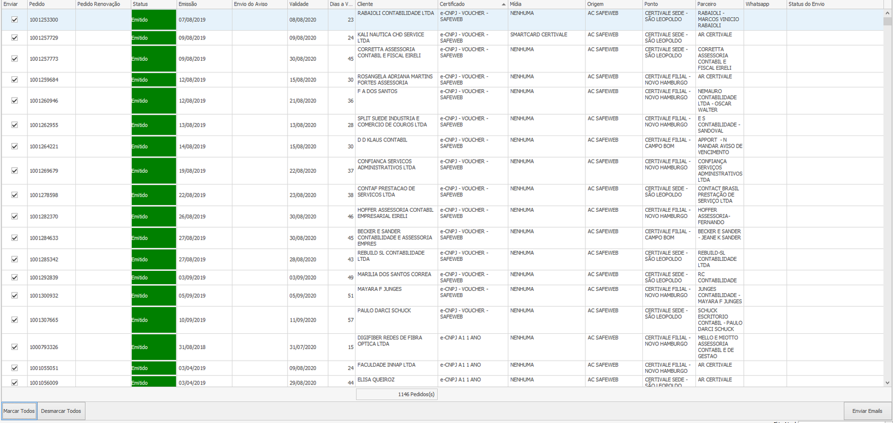Click the 1146 Pedidos(s) summary field
893x423 pixels.
396,394
